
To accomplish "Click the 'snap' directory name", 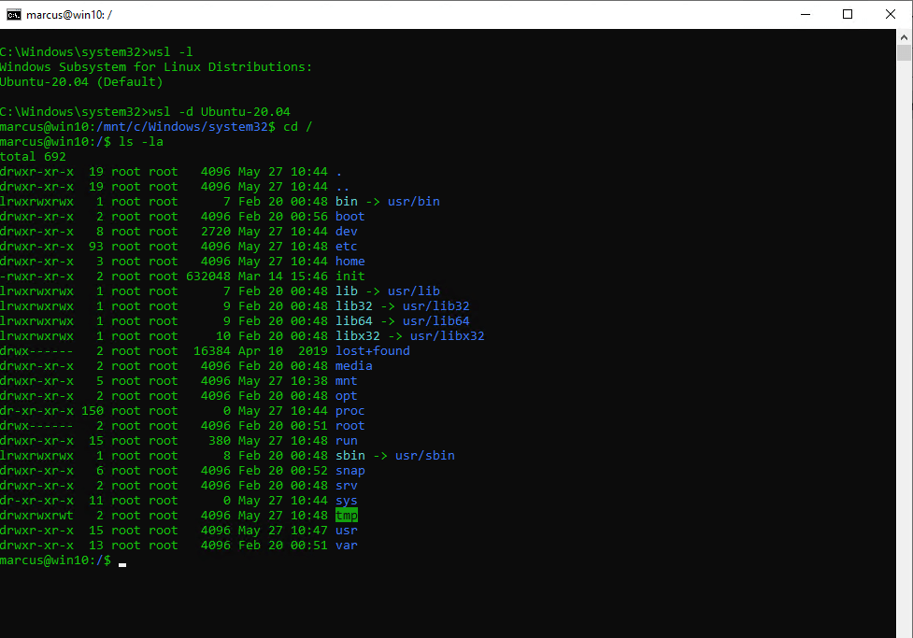I will click(350, 471).
